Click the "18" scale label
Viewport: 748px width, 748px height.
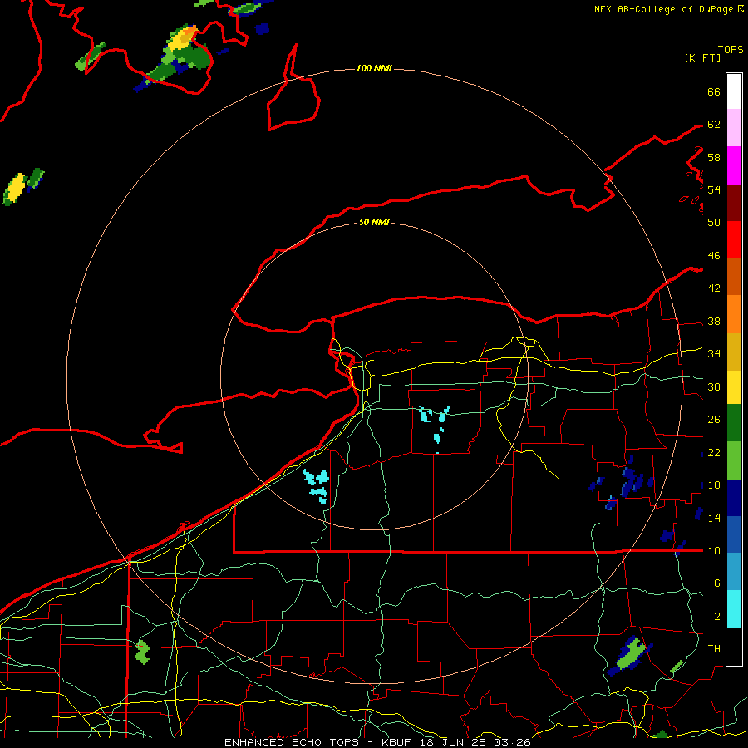(714, 485)
